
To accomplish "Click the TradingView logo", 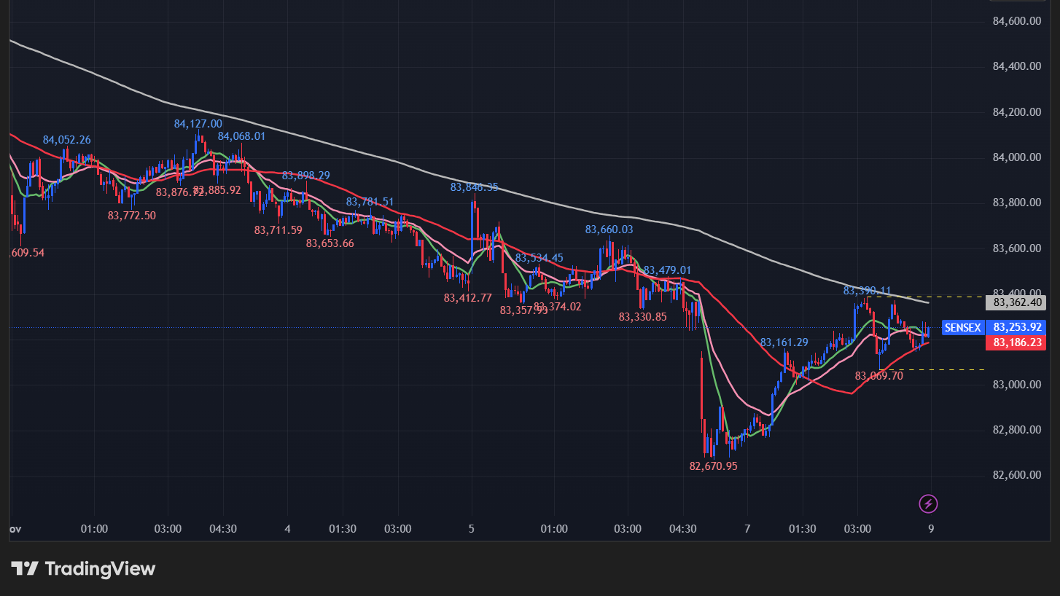I will coord(83,568).
